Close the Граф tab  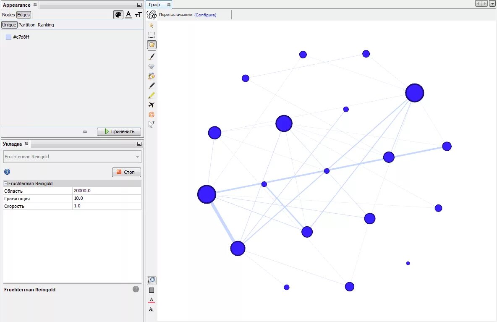169,5
